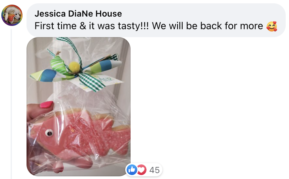The image size is (289, 179).
Task: Click the pink painted thumbnail in the photo
Action: [46, 105]
